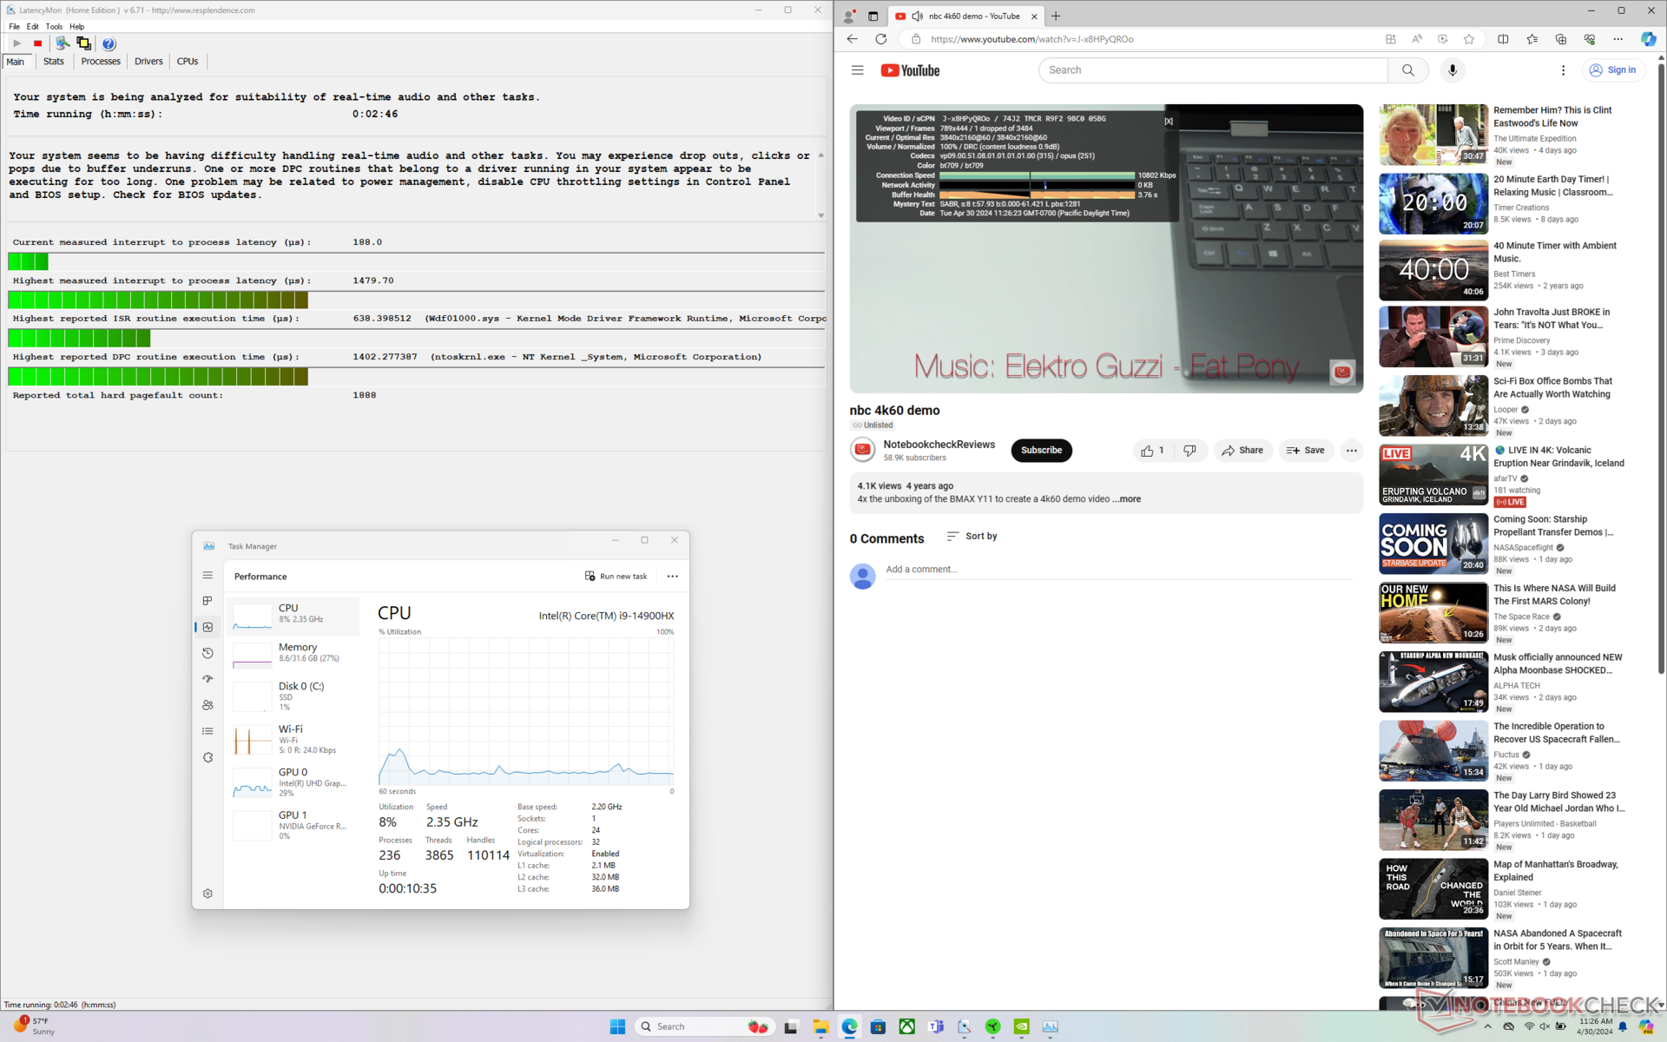Click YouTube voice search microphone icon

[1452, 70]
